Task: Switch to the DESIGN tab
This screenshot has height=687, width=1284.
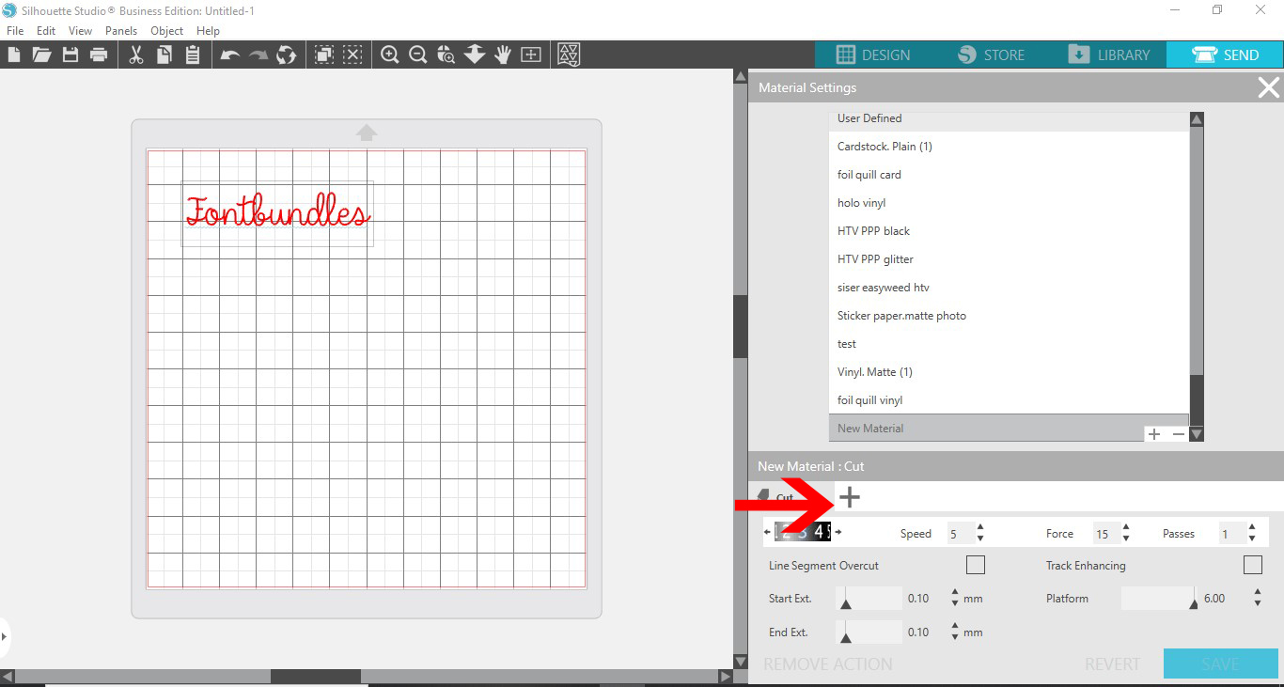Action: (x=873, y=55)
